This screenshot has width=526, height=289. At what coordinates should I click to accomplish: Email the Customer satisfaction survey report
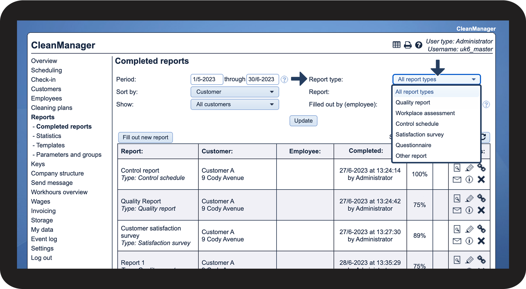click(457, 241)
